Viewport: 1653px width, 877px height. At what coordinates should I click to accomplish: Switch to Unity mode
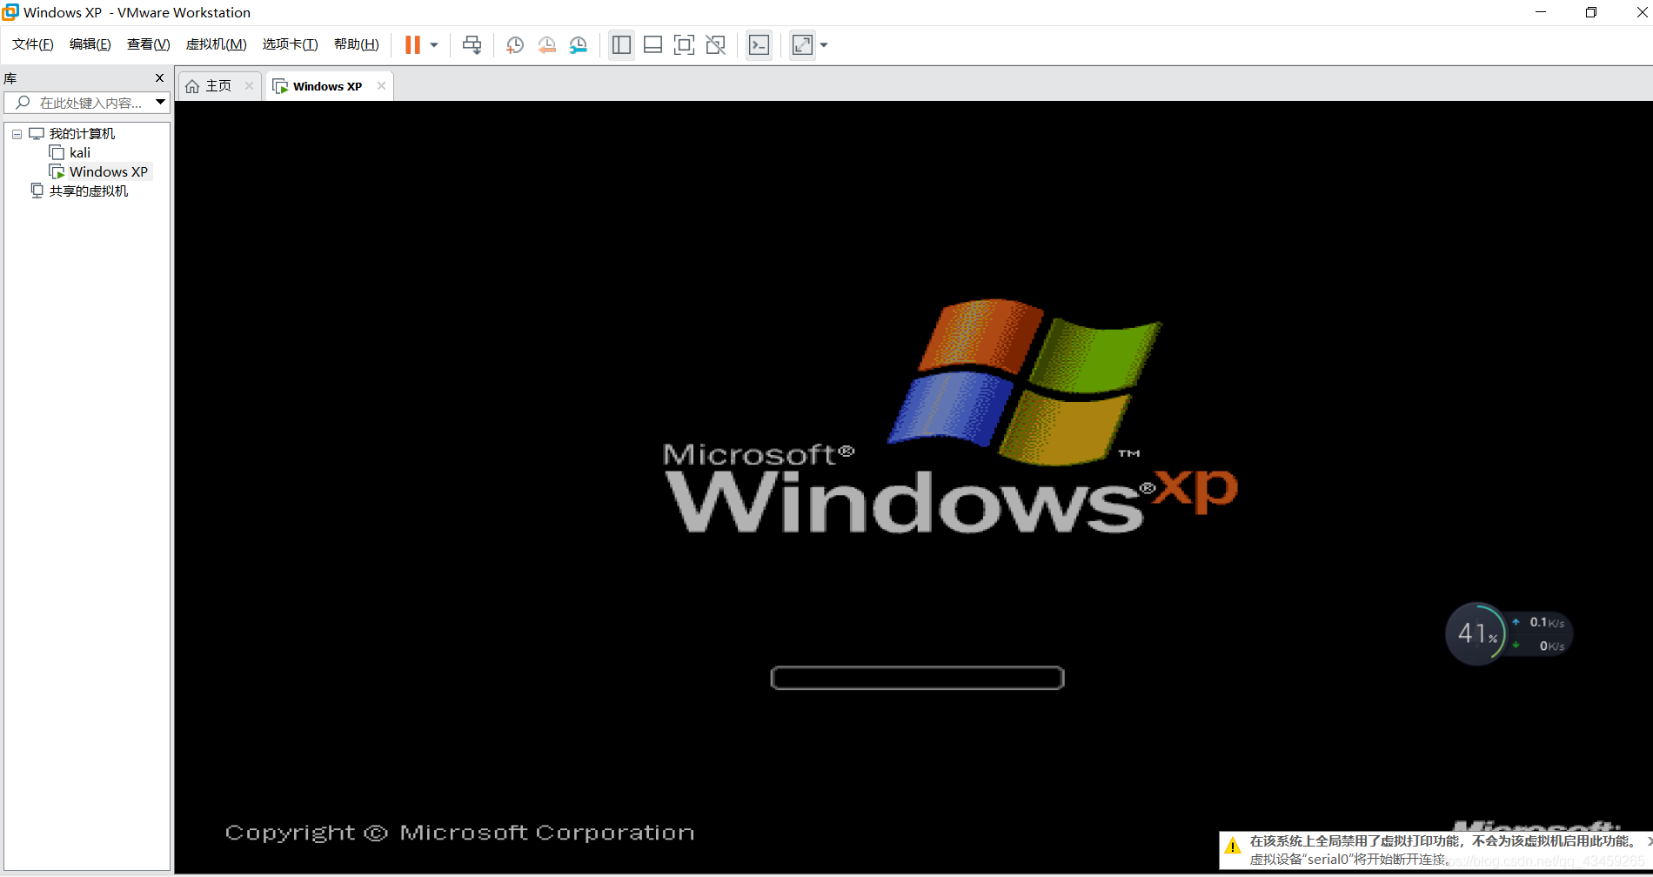coord(715,45)
